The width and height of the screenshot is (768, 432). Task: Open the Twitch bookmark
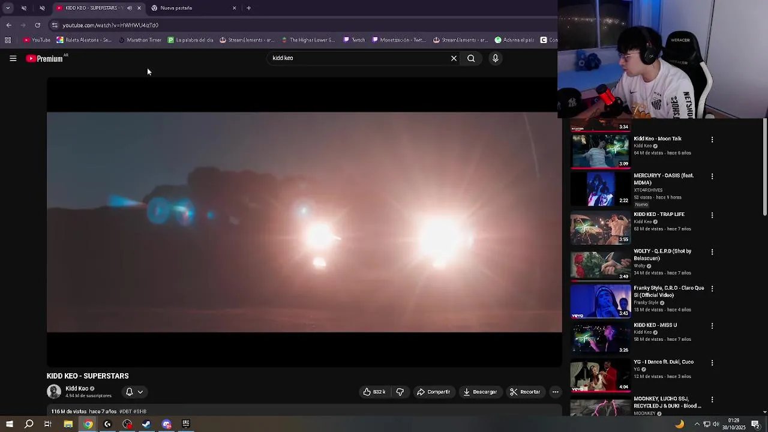pyautogui.click(x=354, y=40)
